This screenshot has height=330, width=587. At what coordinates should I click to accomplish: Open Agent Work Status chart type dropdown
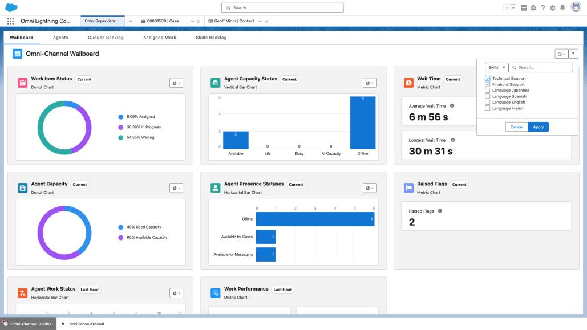coord(176,294)
